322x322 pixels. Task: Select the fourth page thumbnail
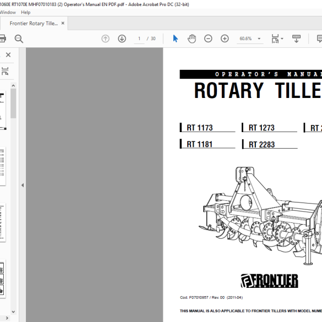3,279
